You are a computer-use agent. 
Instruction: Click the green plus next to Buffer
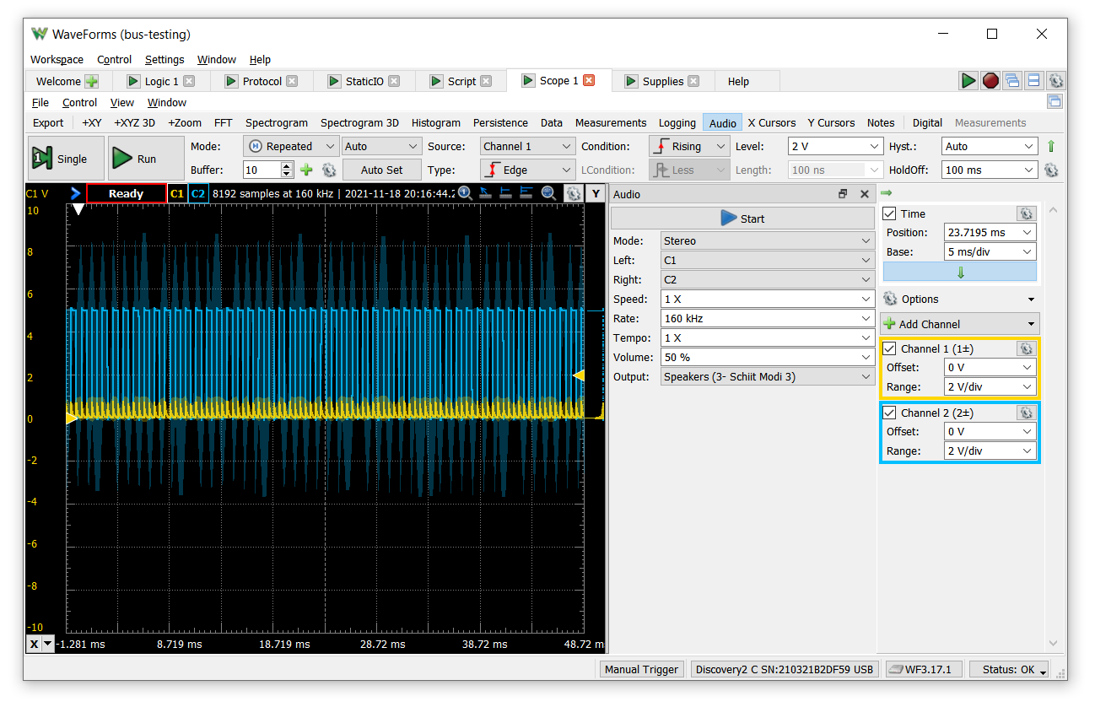point(306,170)
